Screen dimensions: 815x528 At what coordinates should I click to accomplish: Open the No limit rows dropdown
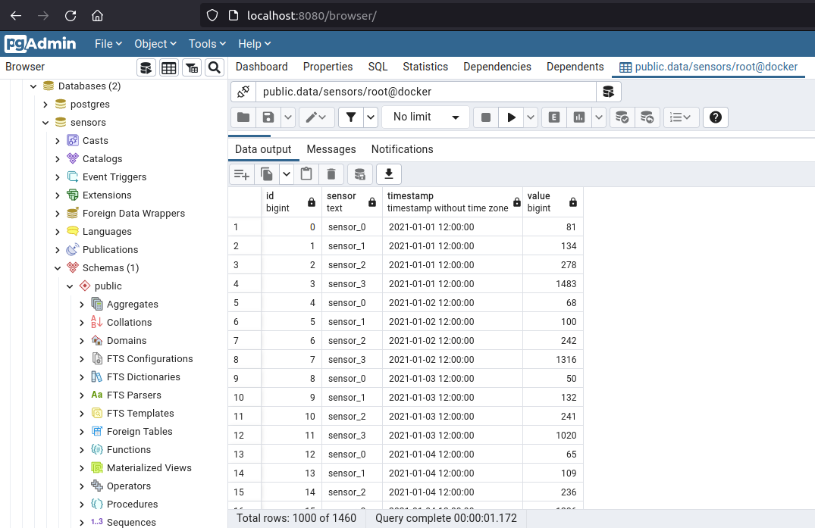point(425,117)
